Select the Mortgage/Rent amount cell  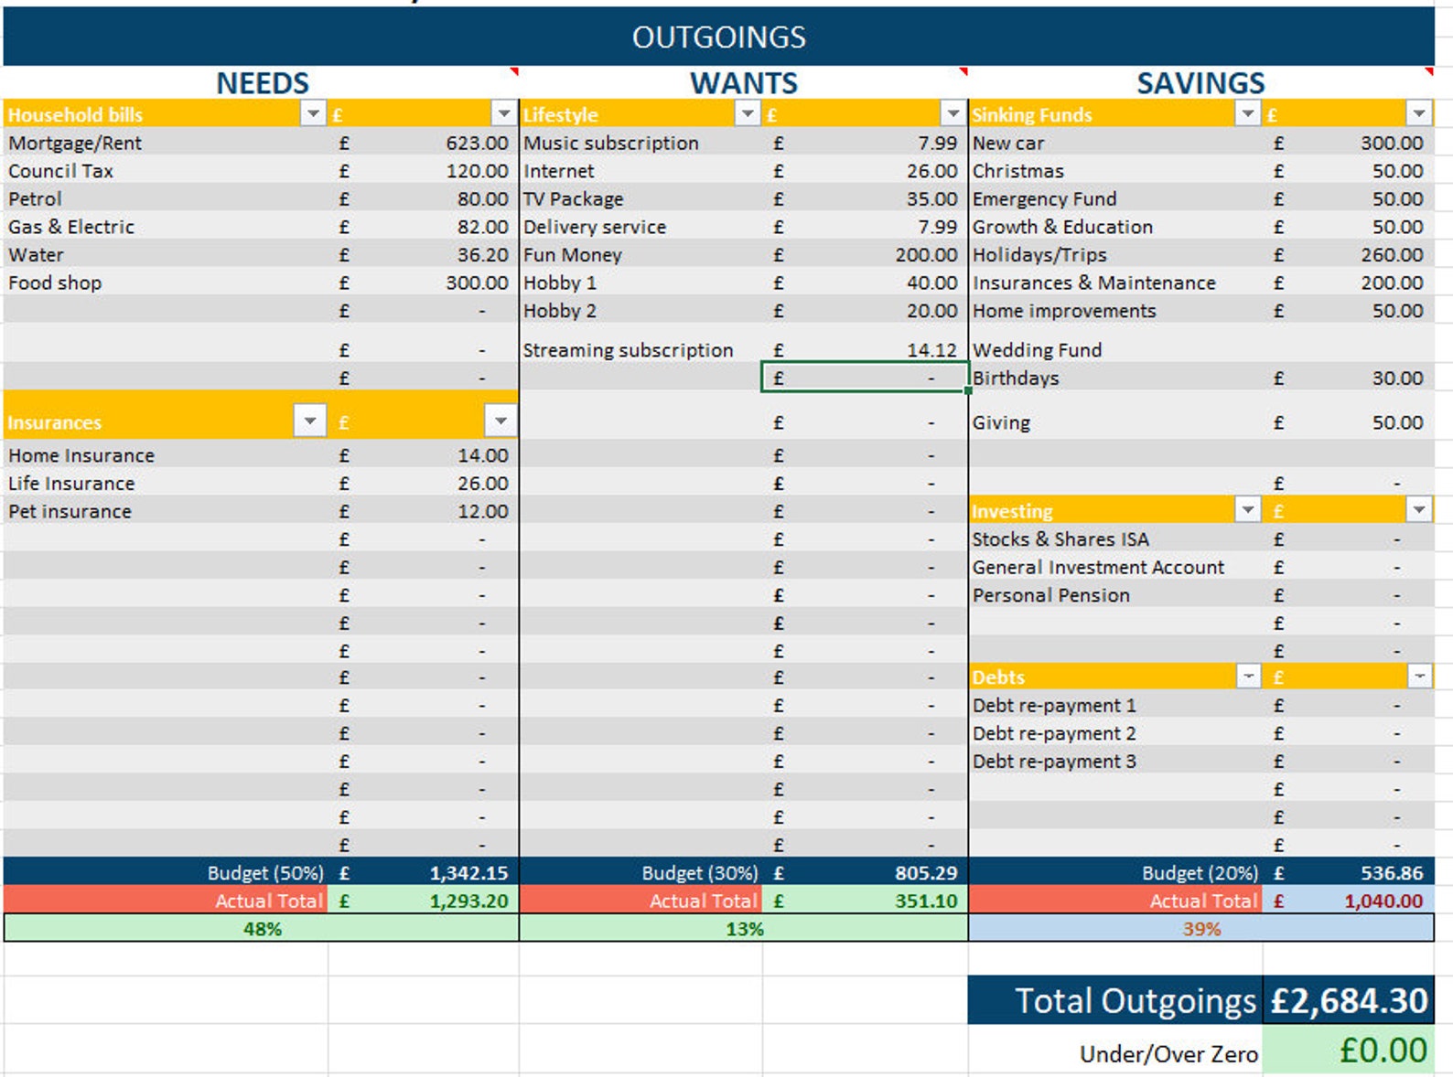(424, 143)
